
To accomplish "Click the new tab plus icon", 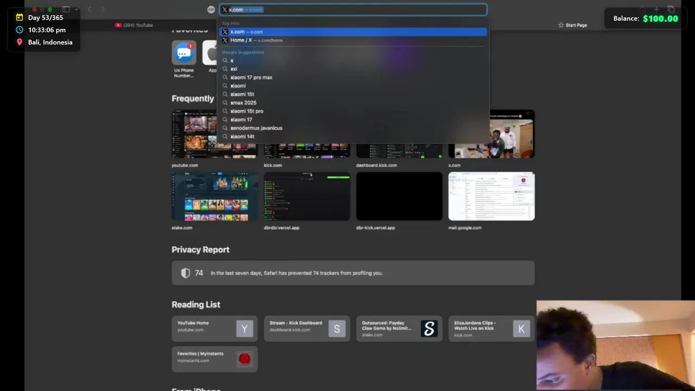I will pyautogui.click(x=656, y=9).
